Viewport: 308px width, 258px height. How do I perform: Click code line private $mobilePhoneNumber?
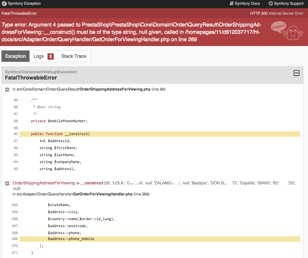pos(59,121)
